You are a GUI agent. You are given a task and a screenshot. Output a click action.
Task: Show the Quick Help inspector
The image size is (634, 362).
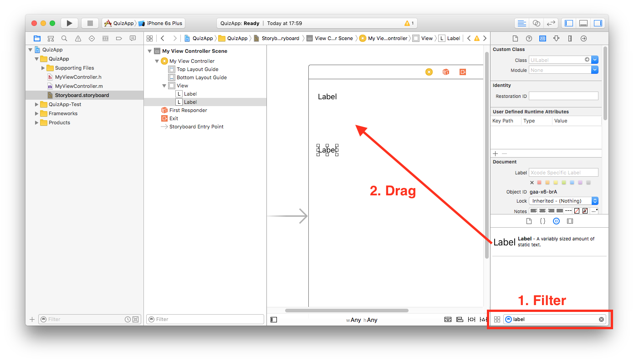coord(529,38)
